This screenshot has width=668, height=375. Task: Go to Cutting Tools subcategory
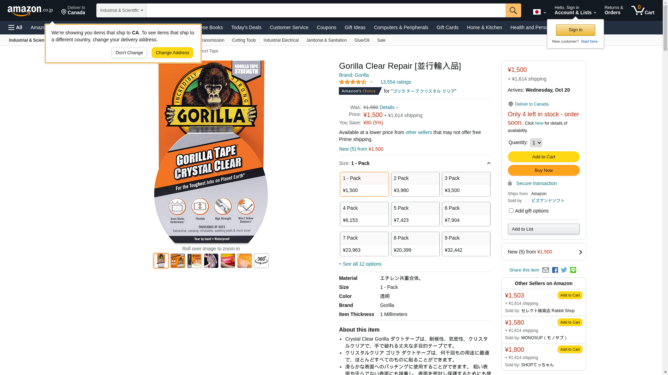click(244, 40)
